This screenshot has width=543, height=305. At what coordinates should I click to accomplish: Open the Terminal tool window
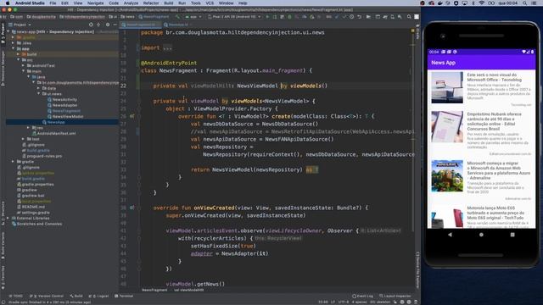pyautogui.click(x=124, y=296)
